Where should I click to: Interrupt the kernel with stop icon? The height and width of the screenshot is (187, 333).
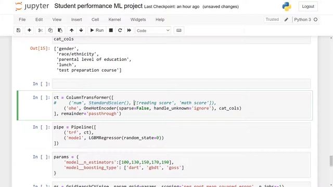[111, 30]
